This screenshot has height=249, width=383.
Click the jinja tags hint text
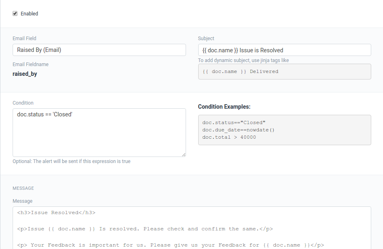click(x=243, y=60)
